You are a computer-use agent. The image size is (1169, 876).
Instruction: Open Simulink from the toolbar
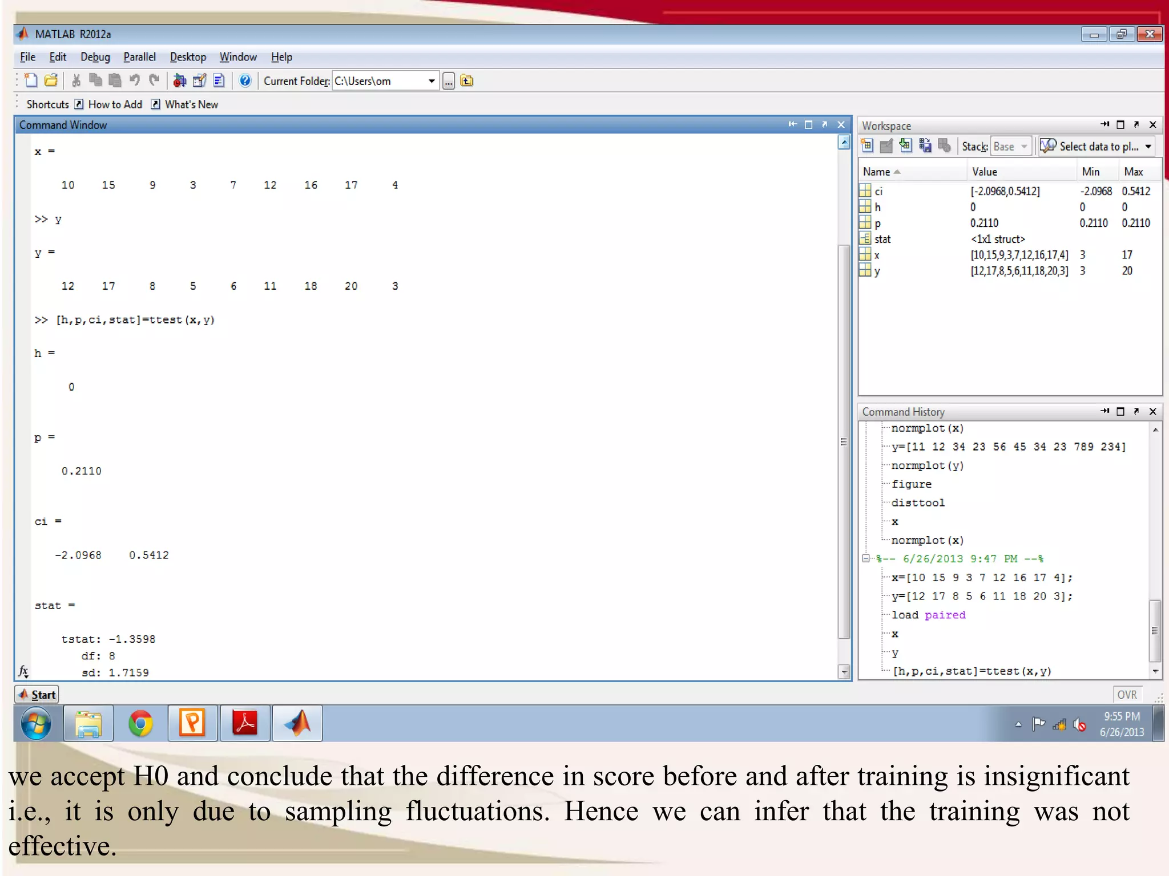click(x=179, y=80)
